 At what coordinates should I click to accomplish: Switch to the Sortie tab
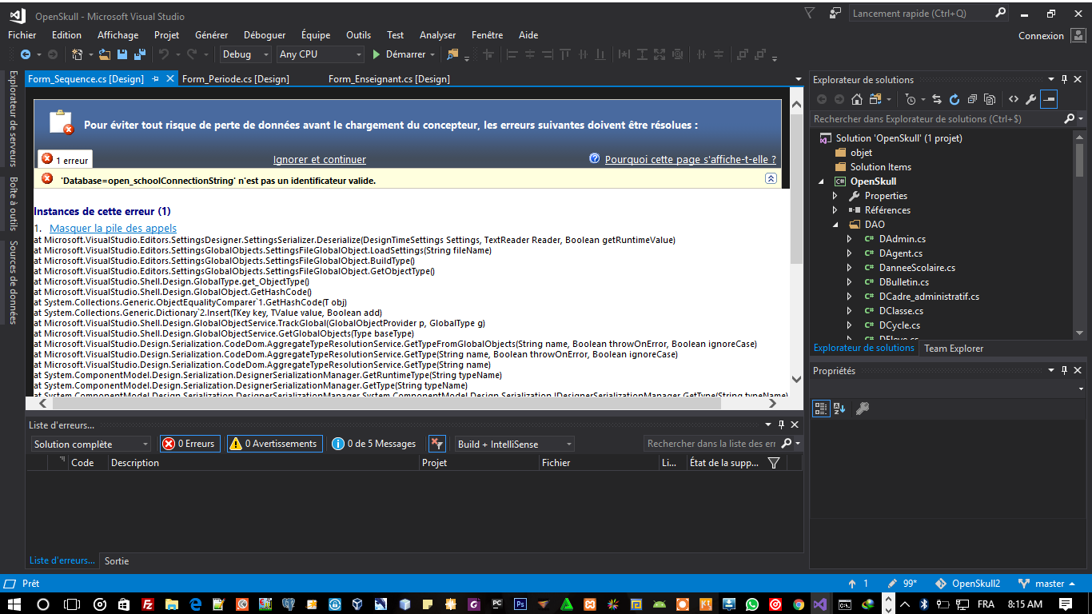pos(117,561)
